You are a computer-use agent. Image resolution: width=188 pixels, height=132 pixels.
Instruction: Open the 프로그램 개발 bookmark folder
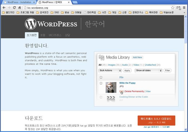click(25, 12)
